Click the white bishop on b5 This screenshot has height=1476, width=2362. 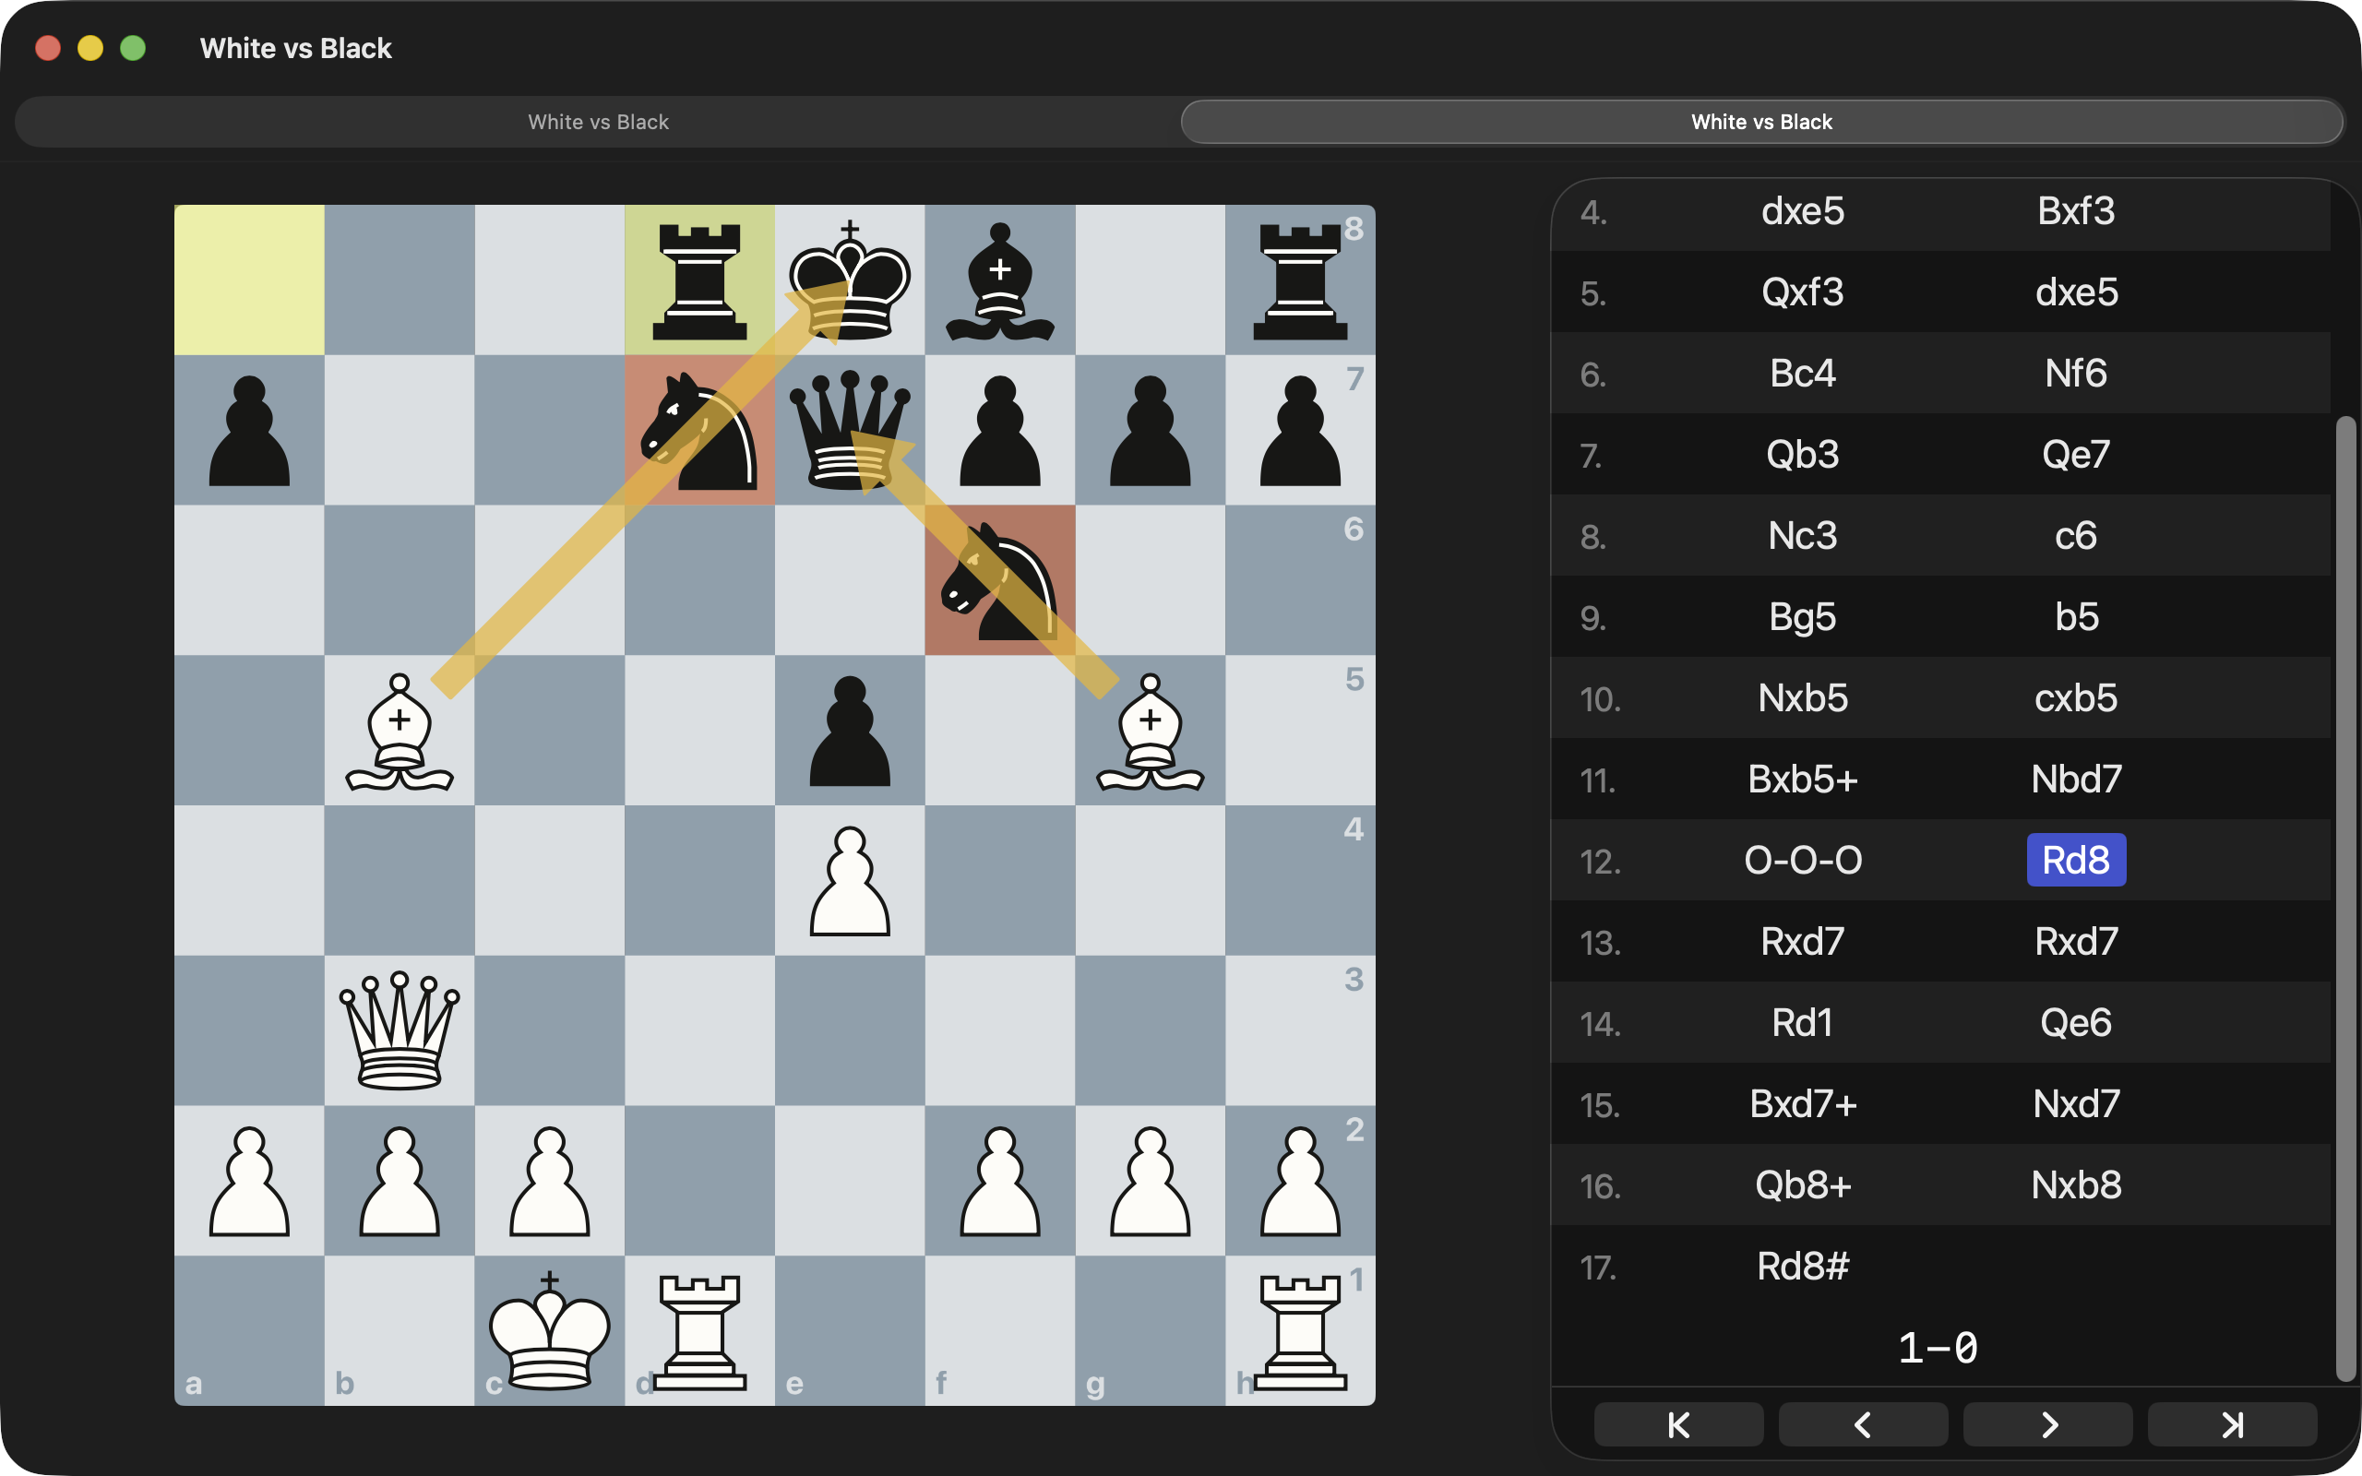(400, 731)
